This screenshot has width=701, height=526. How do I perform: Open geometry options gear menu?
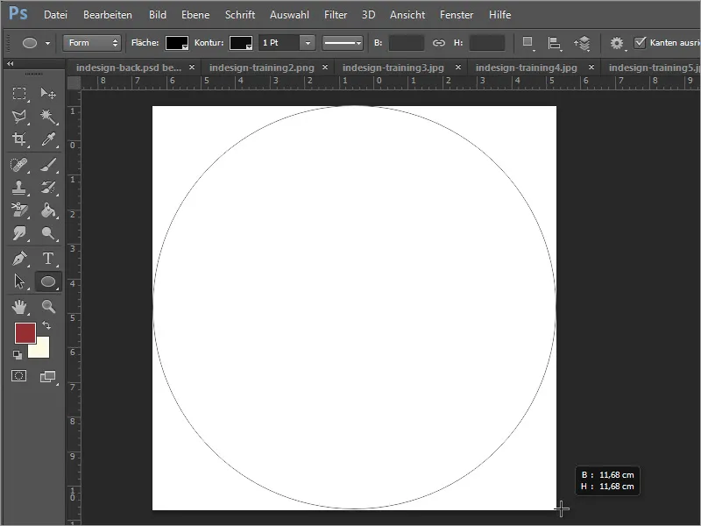point(617,43)
